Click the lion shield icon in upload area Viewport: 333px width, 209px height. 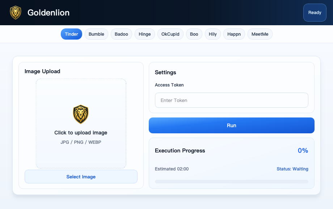coord(81,114)
